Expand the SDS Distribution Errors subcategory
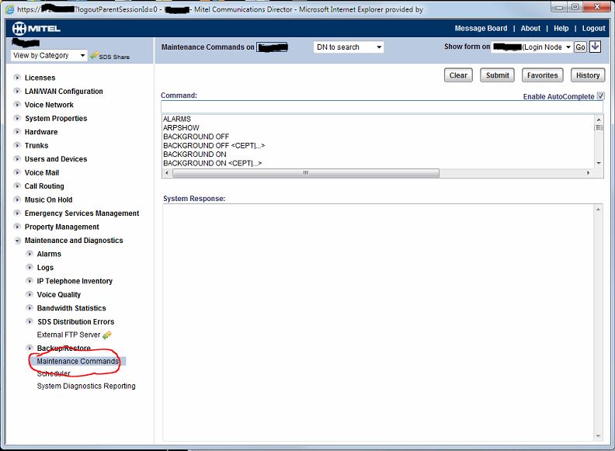 (x=30, y=321)
